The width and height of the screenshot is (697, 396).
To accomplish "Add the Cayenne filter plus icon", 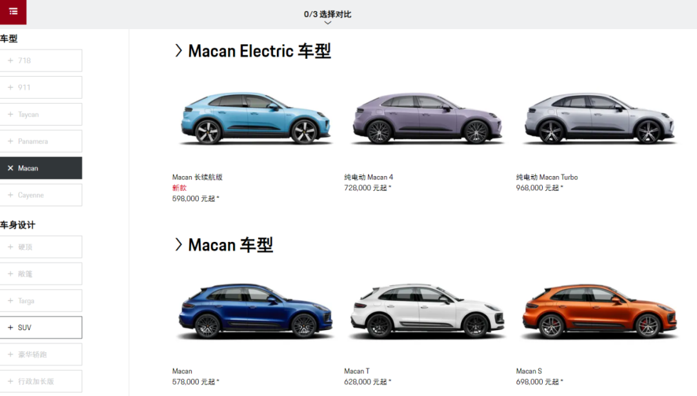I will pyautogui.click(x=10, y=195).
